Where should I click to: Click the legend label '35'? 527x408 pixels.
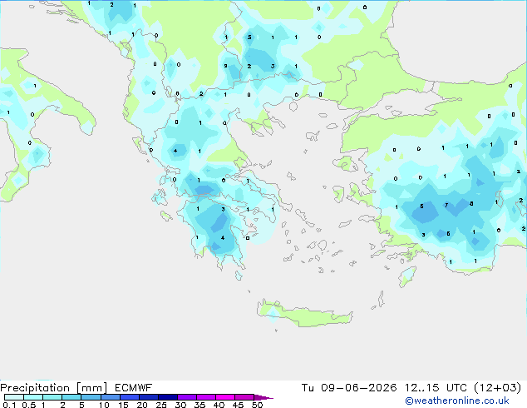pos(200,405)
